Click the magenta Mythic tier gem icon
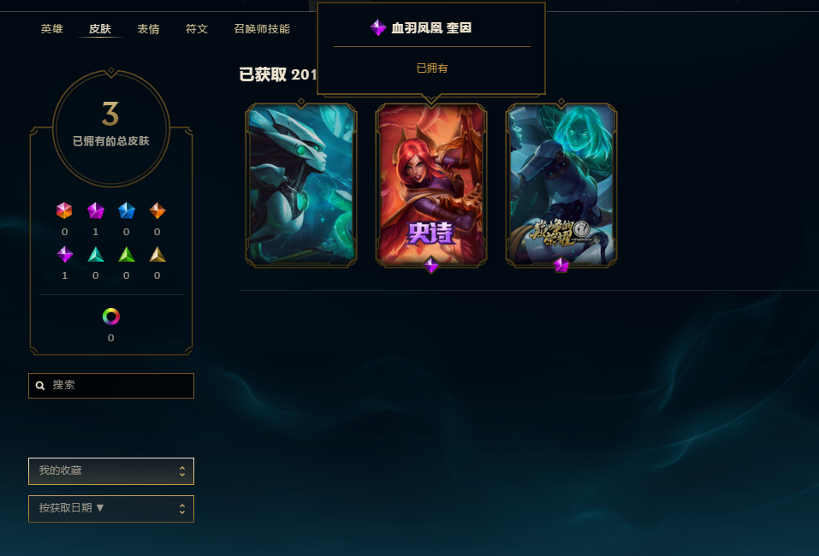Screen dimensions: 819x556 (x=96, y=210)
